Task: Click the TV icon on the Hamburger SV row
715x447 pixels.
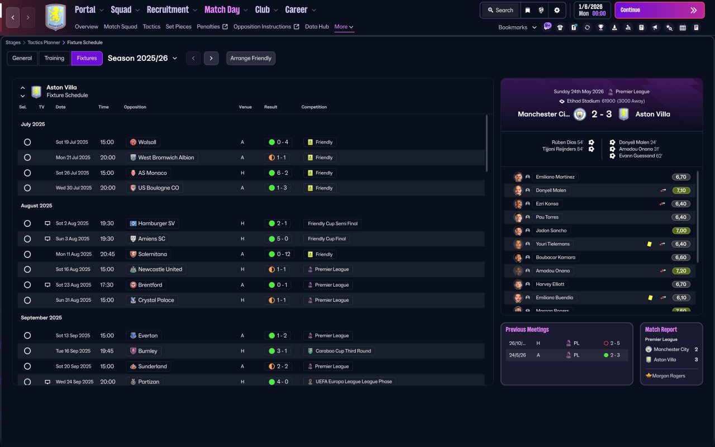Action: tap(47, 223)
